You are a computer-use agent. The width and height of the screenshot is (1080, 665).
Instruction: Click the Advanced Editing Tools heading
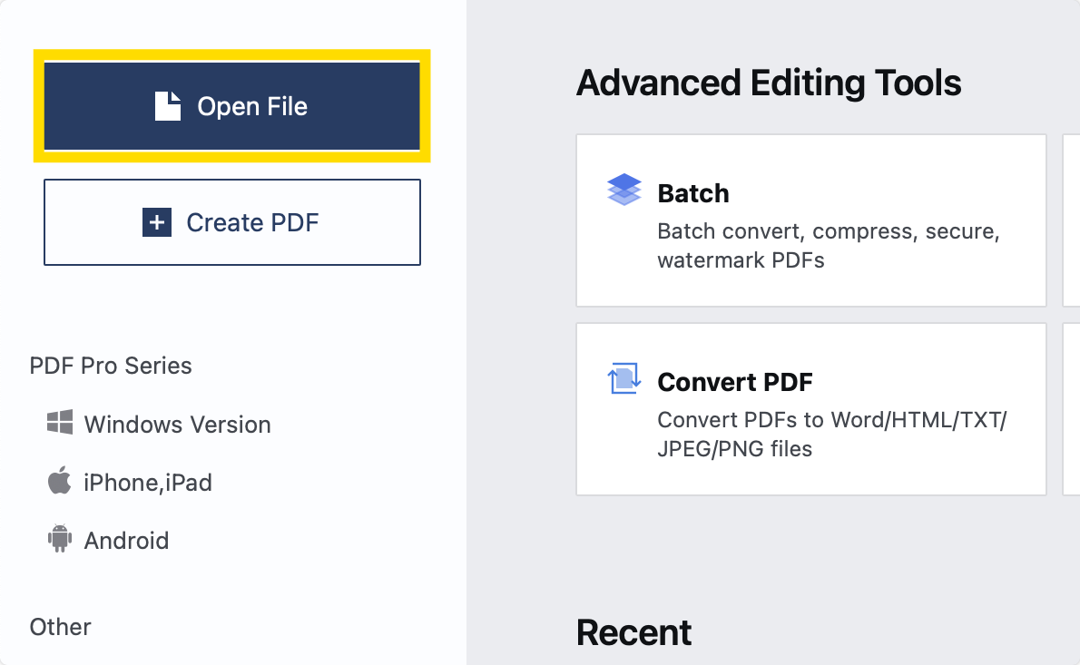click(x=769, y=83)
